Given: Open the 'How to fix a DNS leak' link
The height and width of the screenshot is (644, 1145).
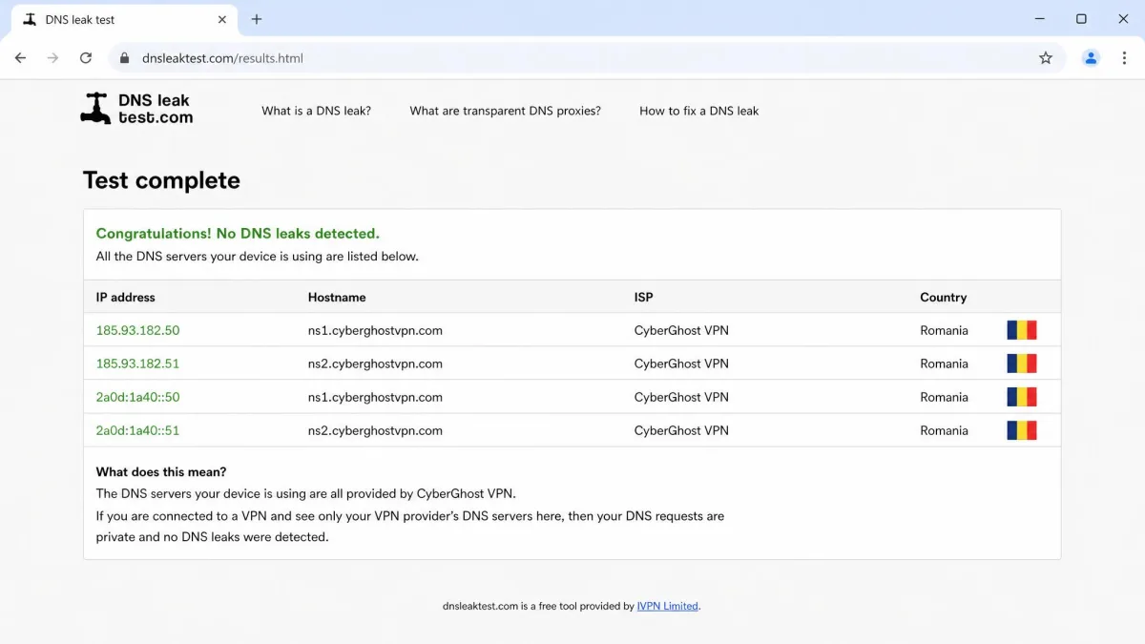Looking at the screenshot, I should click(x=699, y=111).
